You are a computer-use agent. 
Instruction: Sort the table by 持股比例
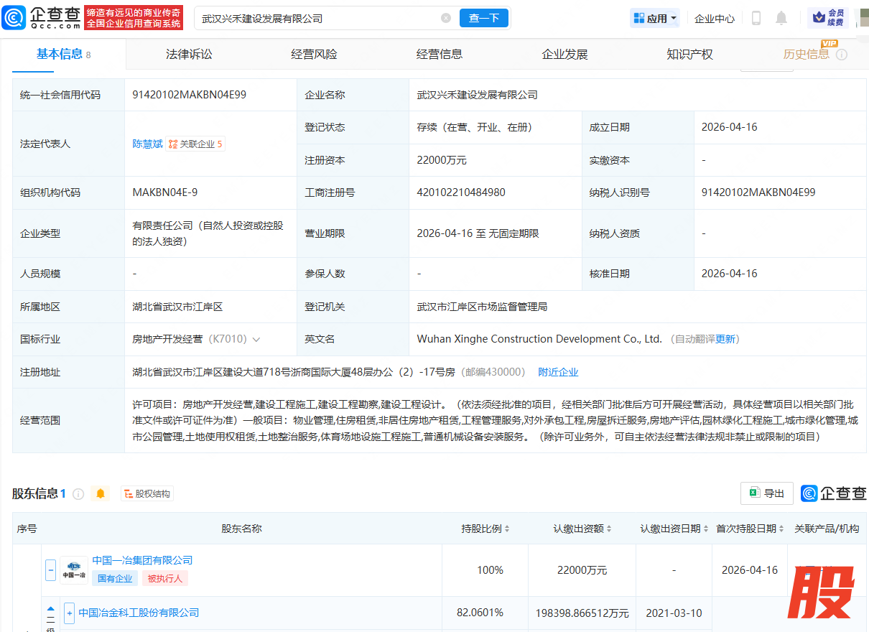pos(507,529)
